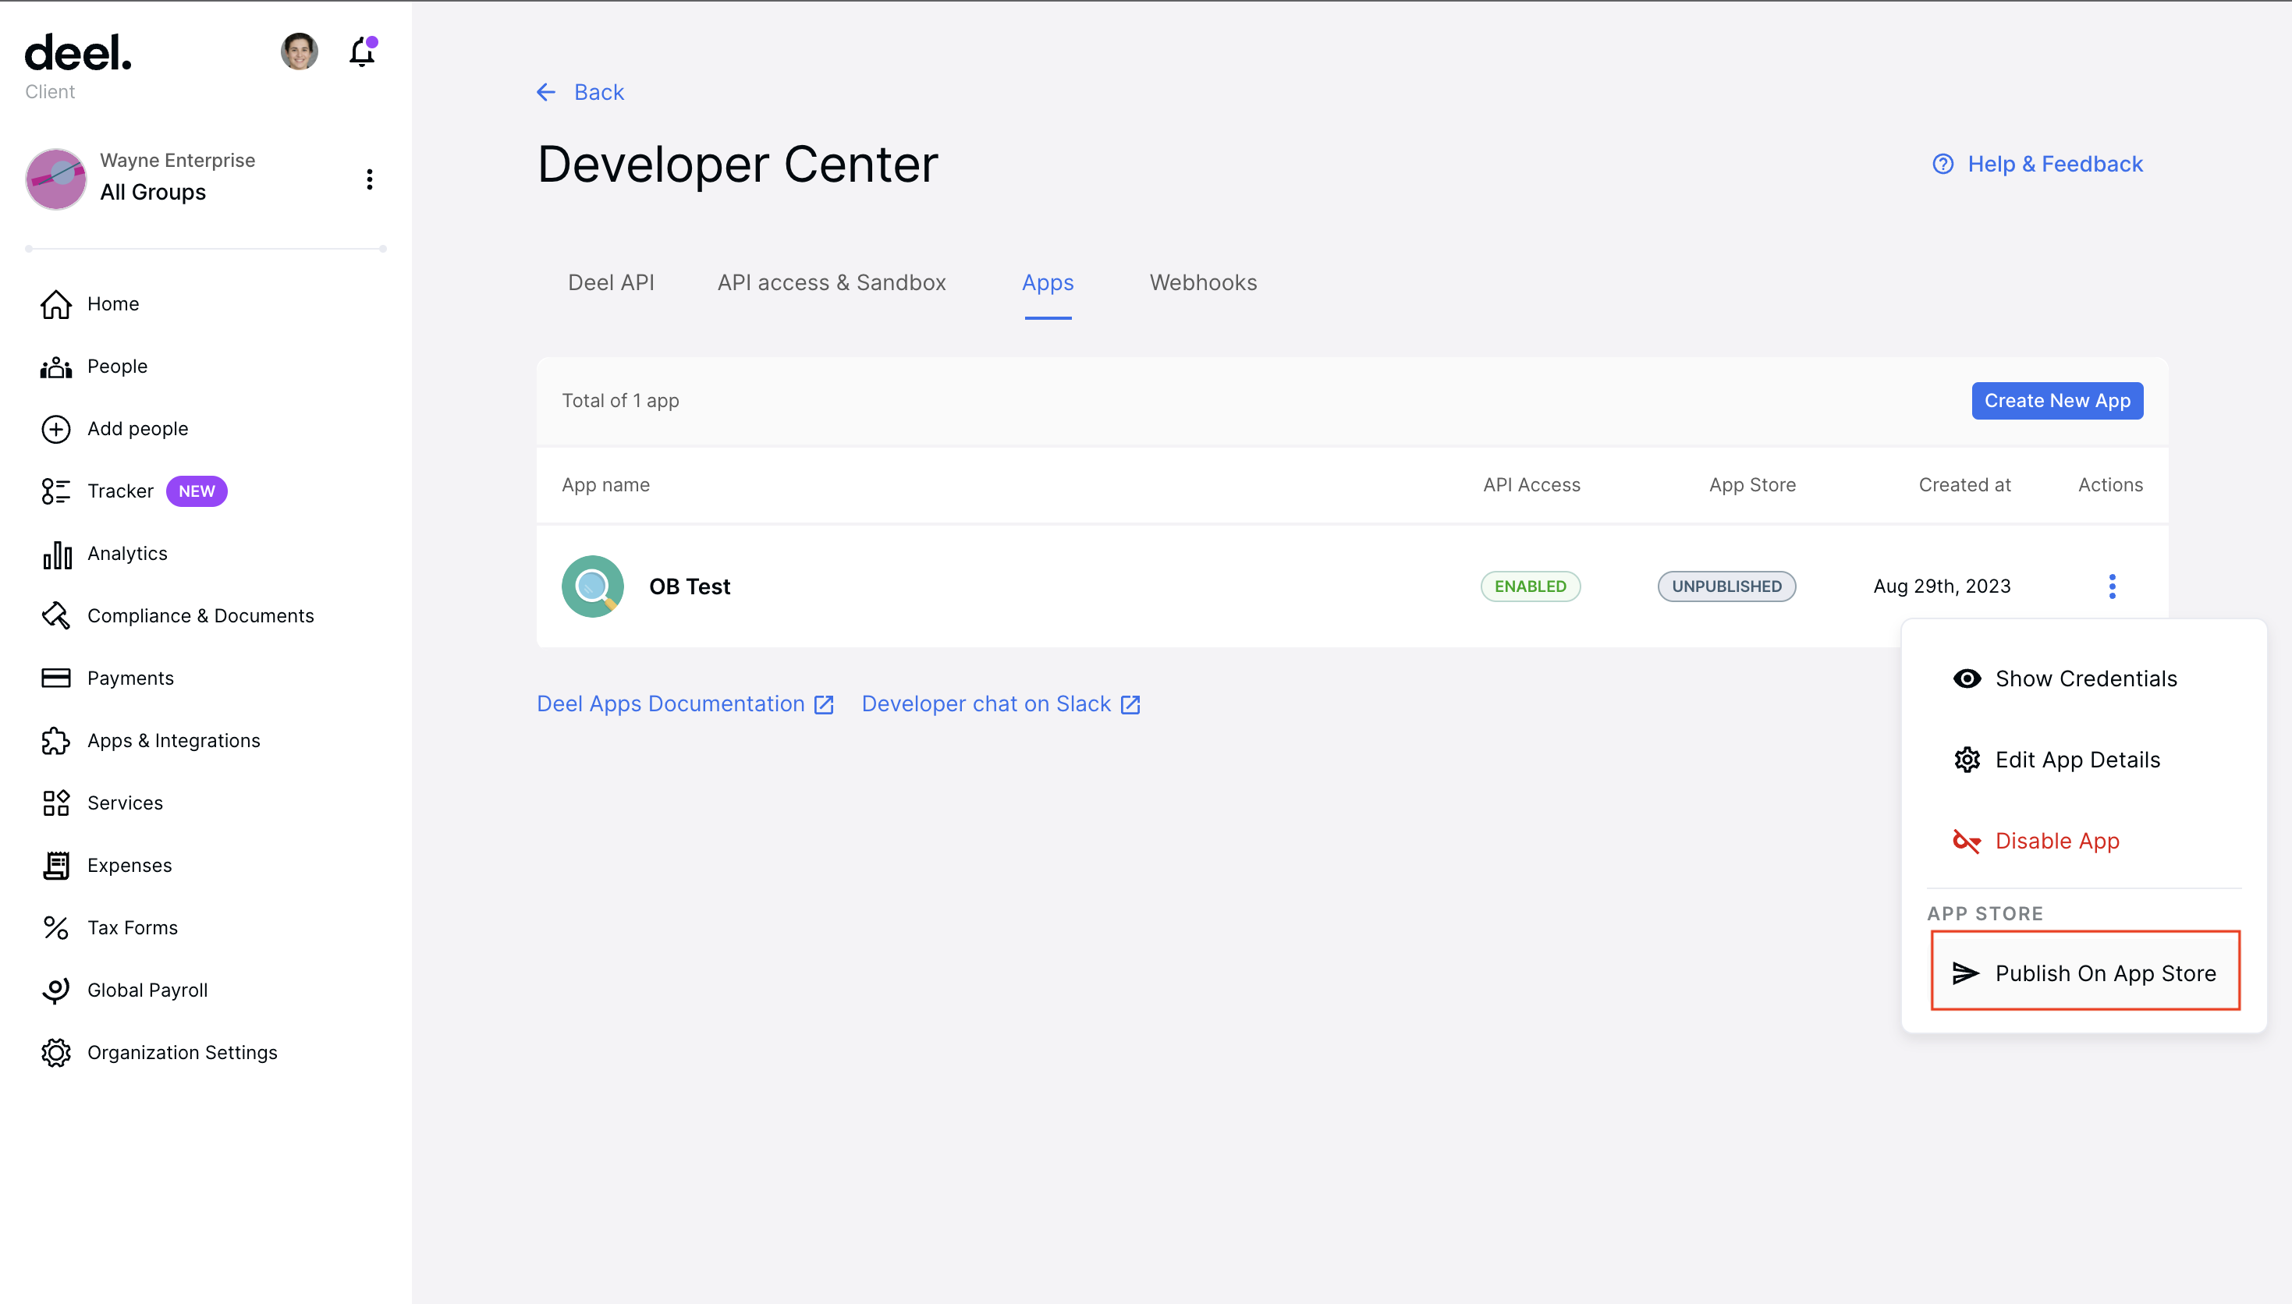Open Tax Forms label in sidebar
Image resolution: width=2292 pixels, height=1304 pixels.
132,928
